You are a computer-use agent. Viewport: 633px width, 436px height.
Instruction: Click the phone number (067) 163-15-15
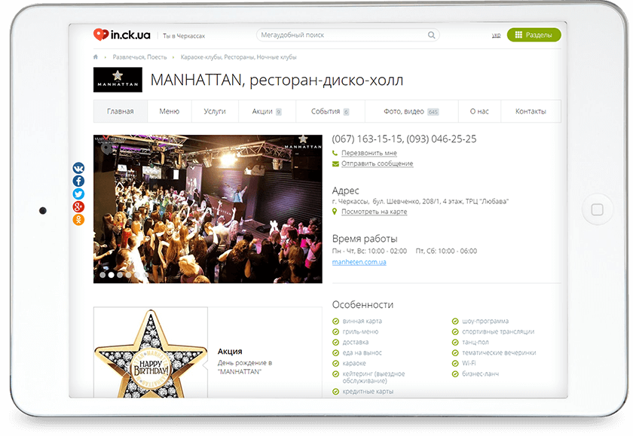(367, 139)
